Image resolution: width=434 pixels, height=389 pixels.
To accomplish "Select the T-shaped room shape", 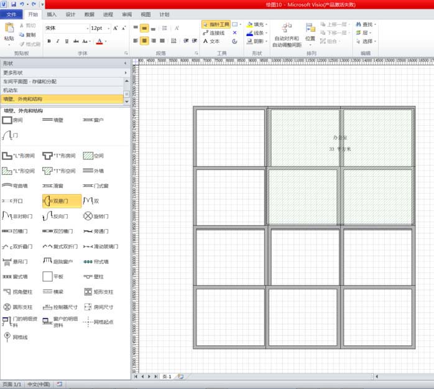I will pos(59,156).
